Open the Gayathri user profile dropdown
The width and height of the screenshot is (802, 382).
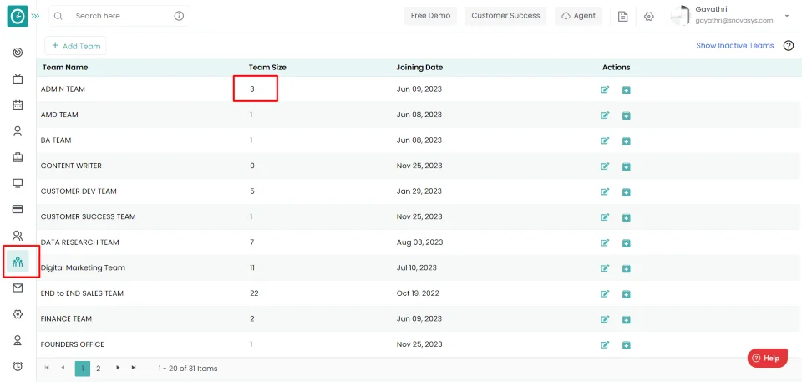[786, 16]
